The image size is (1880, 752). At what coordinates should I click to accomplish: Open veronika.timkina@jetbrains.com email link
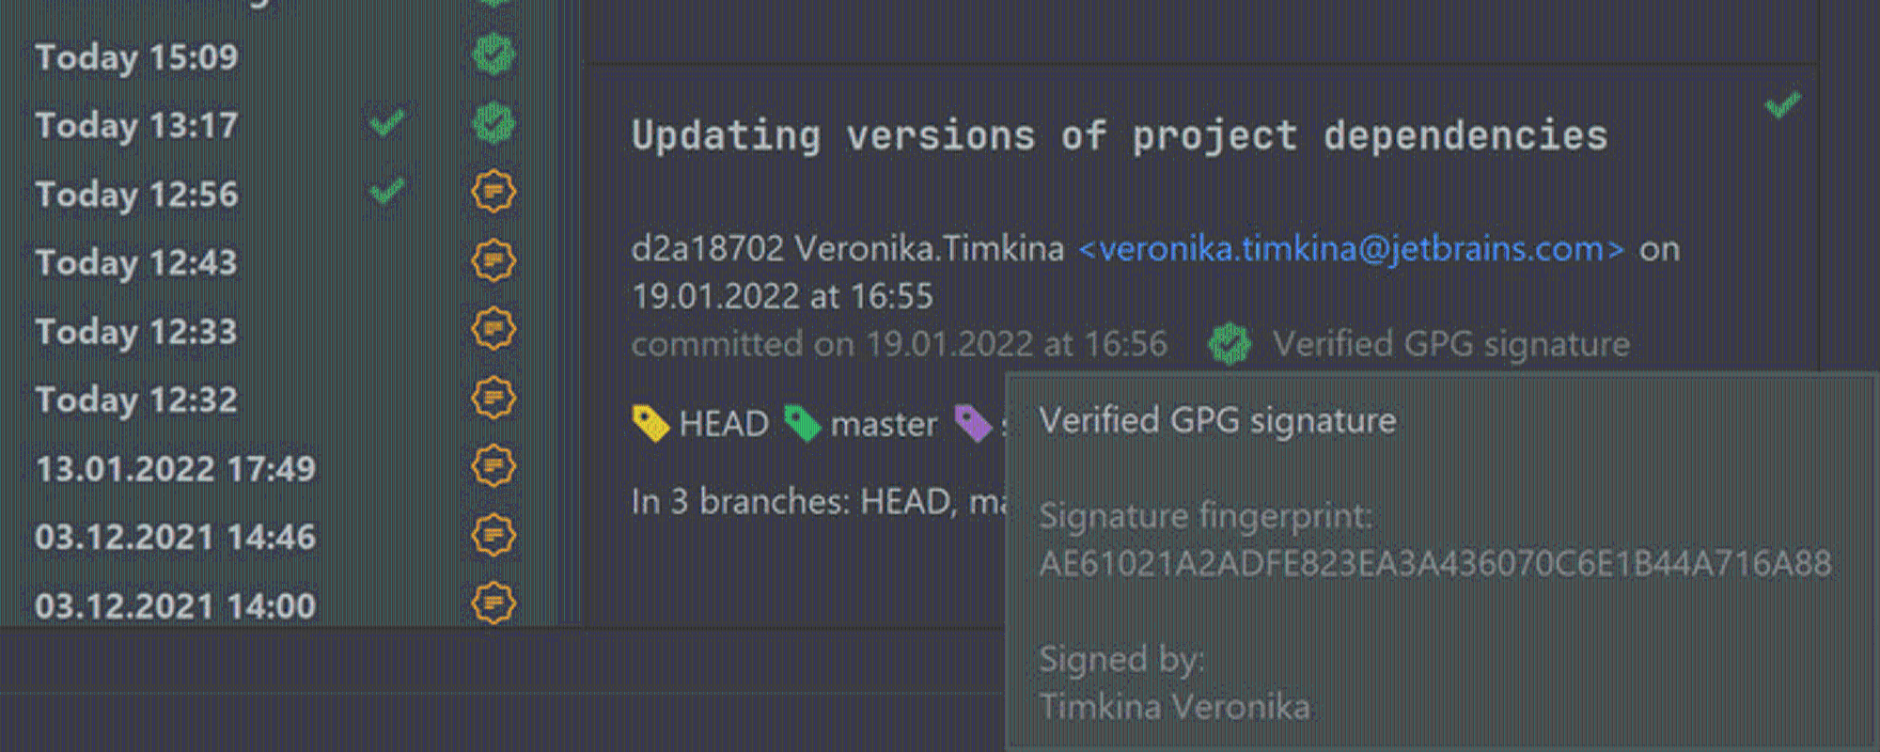click(1351, 248)
